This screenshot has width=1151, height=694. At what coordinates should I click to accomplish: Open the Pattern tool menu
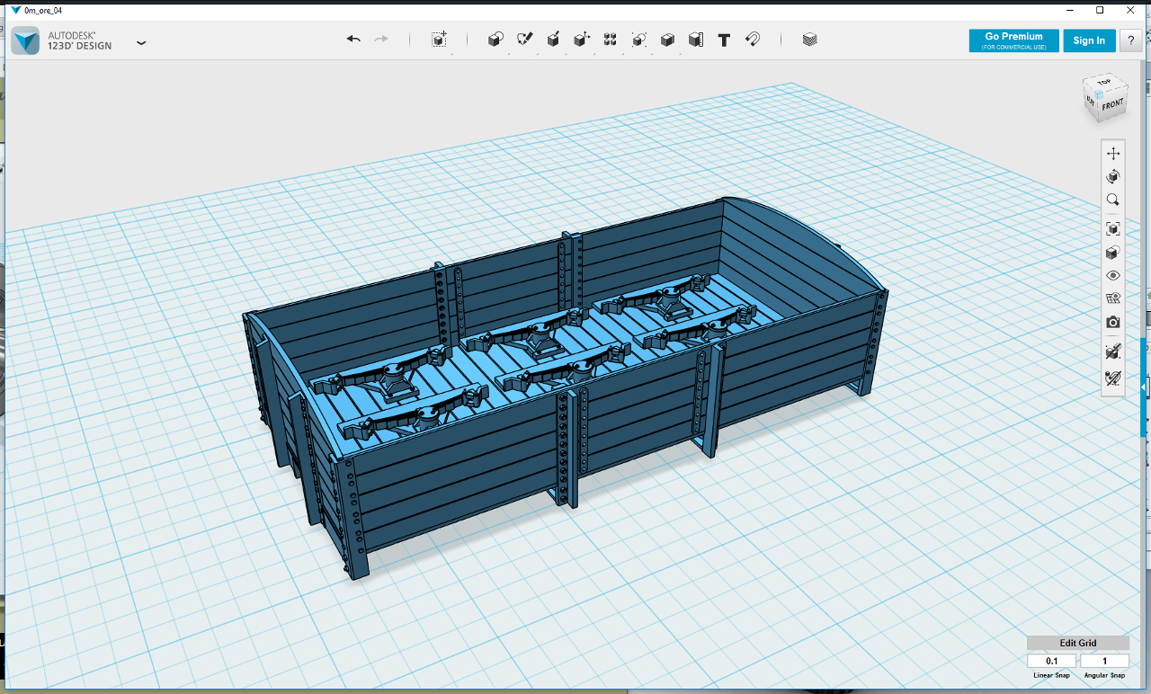[611, 40]
